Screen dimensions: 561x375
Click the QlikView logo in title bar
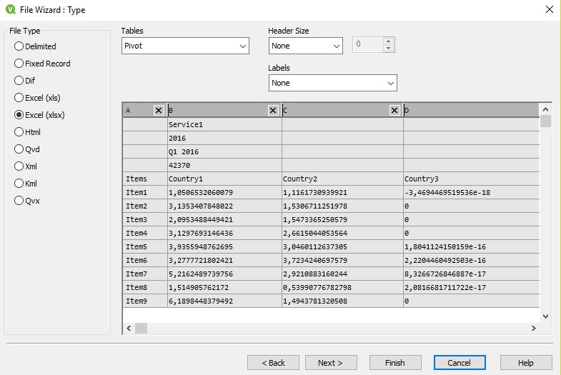(x=11, y=9)
